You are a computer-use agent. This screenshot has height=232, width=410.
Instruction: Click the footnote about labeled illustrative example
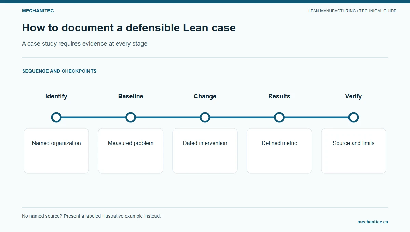91,216
